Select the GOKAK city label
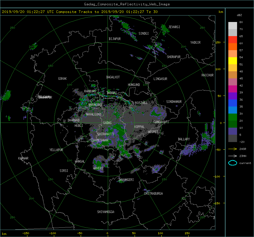Screen dimensions: 254x237 [63, 79]
